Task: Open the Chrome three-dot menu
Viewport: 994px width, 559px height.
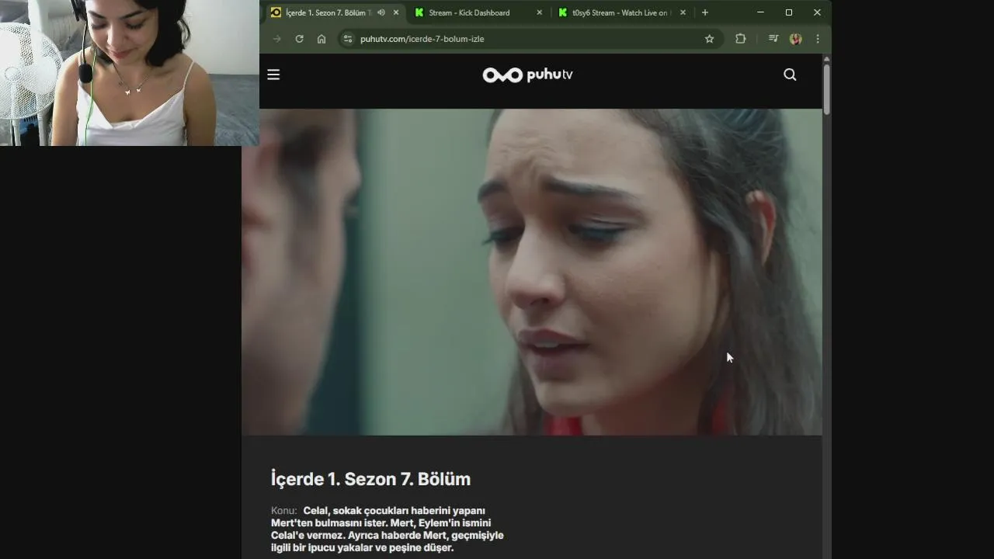Action: [x=818, y=39]
